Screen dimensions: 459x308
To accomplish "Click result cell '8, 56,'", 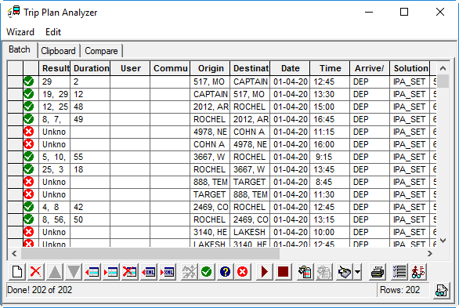I will (x=55, y=220).
